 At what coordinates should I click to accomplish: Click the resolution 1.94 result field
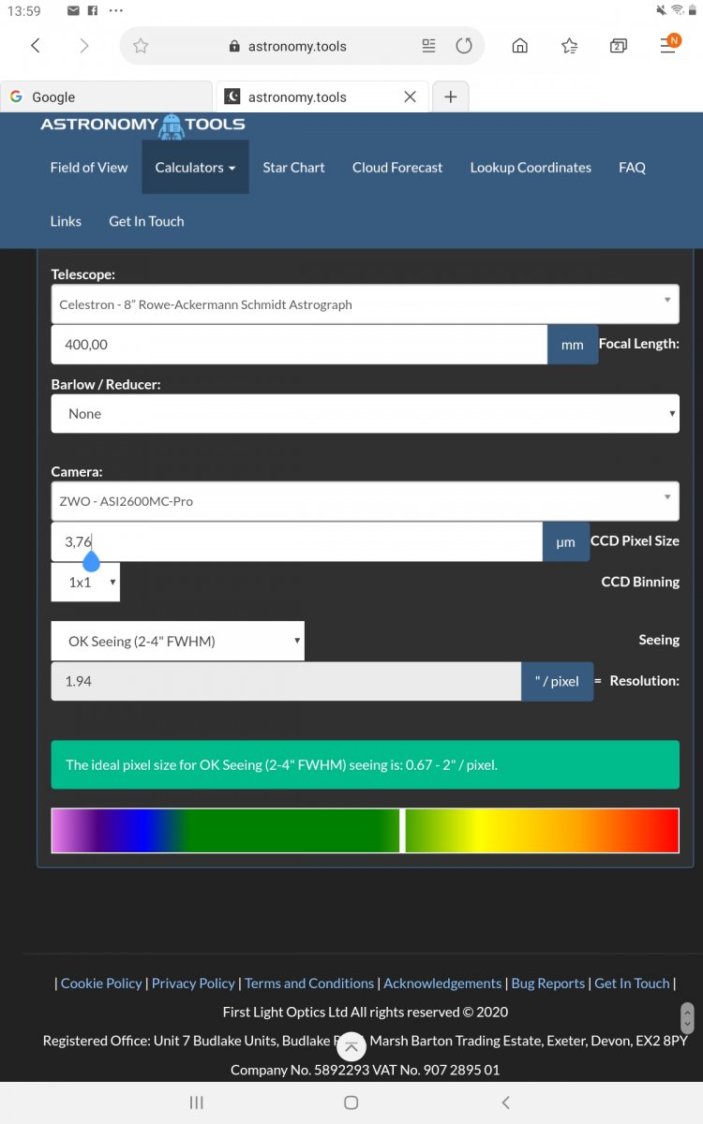286,681
